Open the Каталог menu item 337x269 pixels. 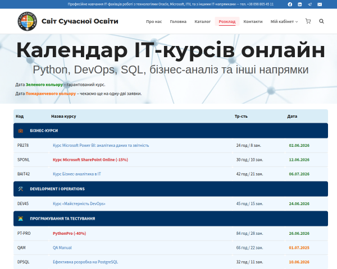pyautogui.click(x=202, y=21)
